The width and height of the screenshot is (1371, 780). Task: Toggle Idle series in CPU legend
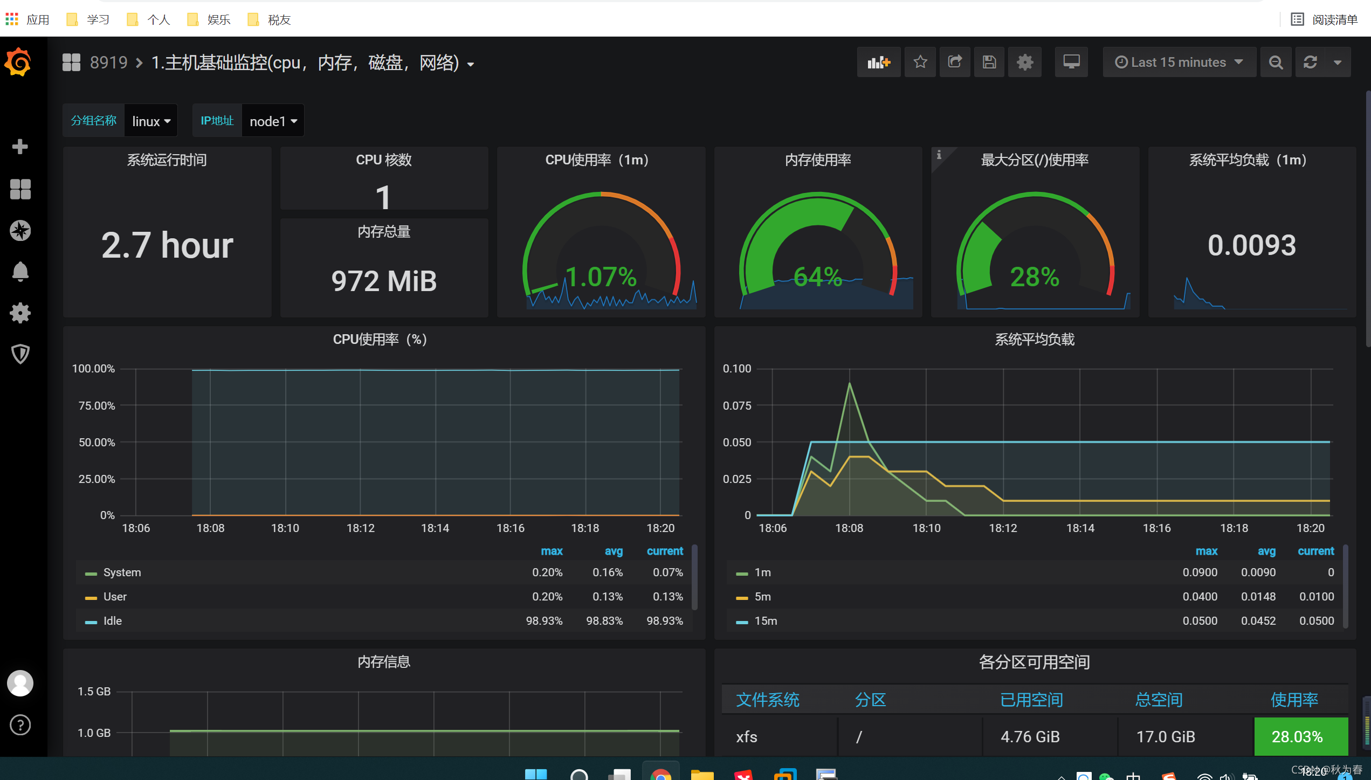112,621
